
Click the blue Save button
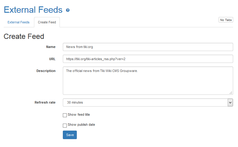click(70, 135)
